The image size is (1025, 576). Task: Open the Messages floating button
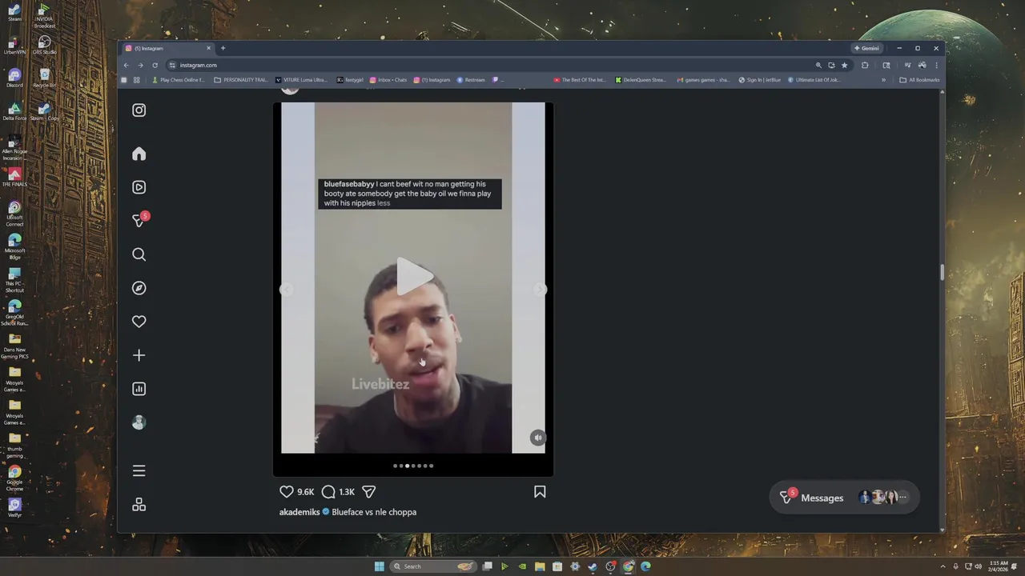(x=844, y=498)
